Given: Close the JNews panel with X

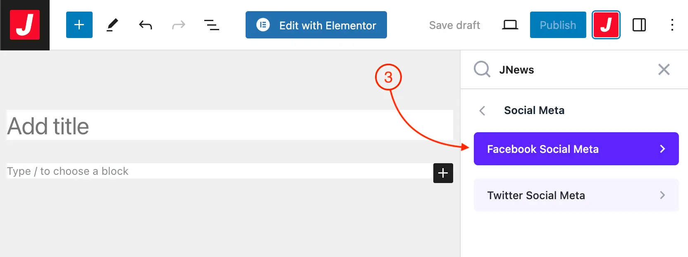Looking at the screenshot, I should click(x=664, y=69).
